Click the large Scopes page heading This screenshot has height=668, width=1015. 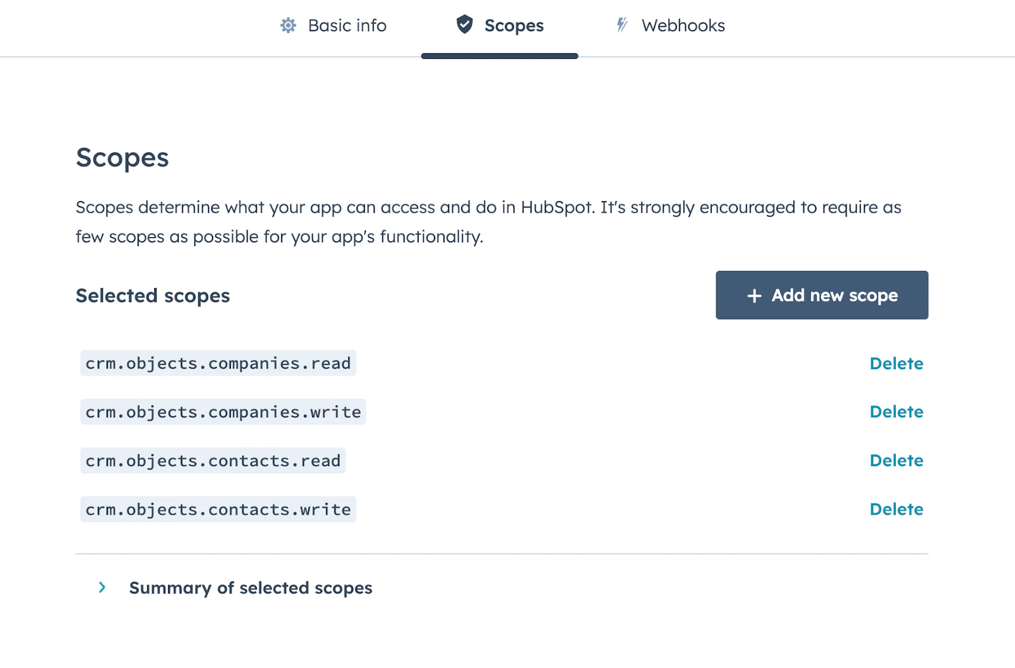[122, 158]
